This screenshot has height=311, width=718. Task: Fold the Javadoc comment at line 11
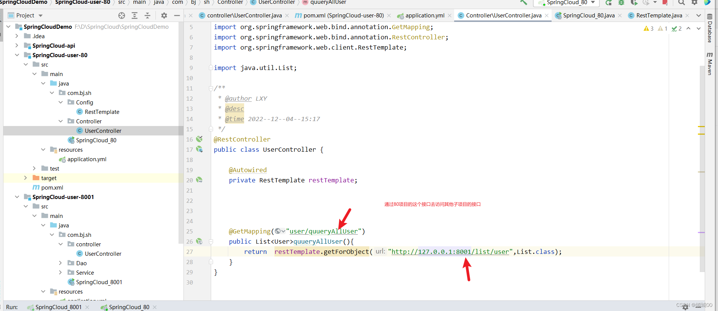[211, 88]
